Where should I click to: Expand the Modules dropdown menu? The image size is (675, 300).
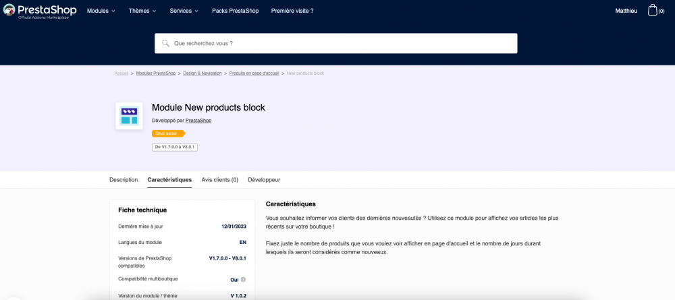pos(101,11)
